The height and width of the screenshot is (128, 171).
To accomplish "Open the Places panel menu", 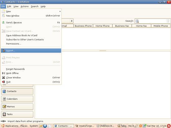I will click(24, 126).
